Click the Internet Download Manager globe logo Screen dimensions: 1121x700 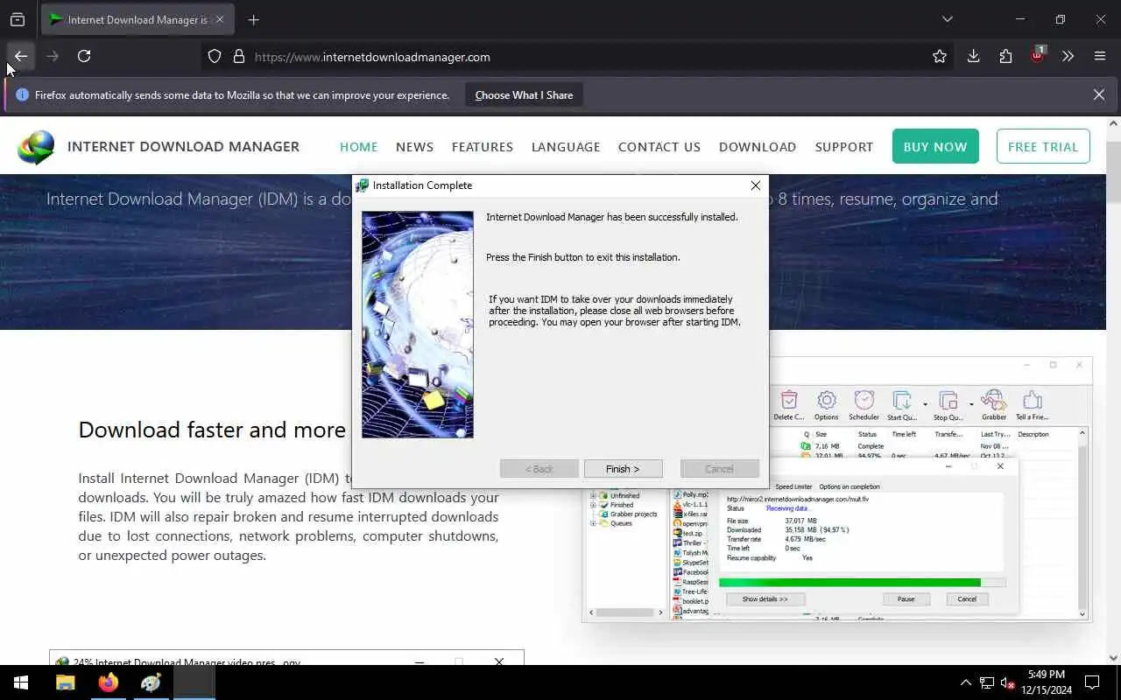[36, 147]
